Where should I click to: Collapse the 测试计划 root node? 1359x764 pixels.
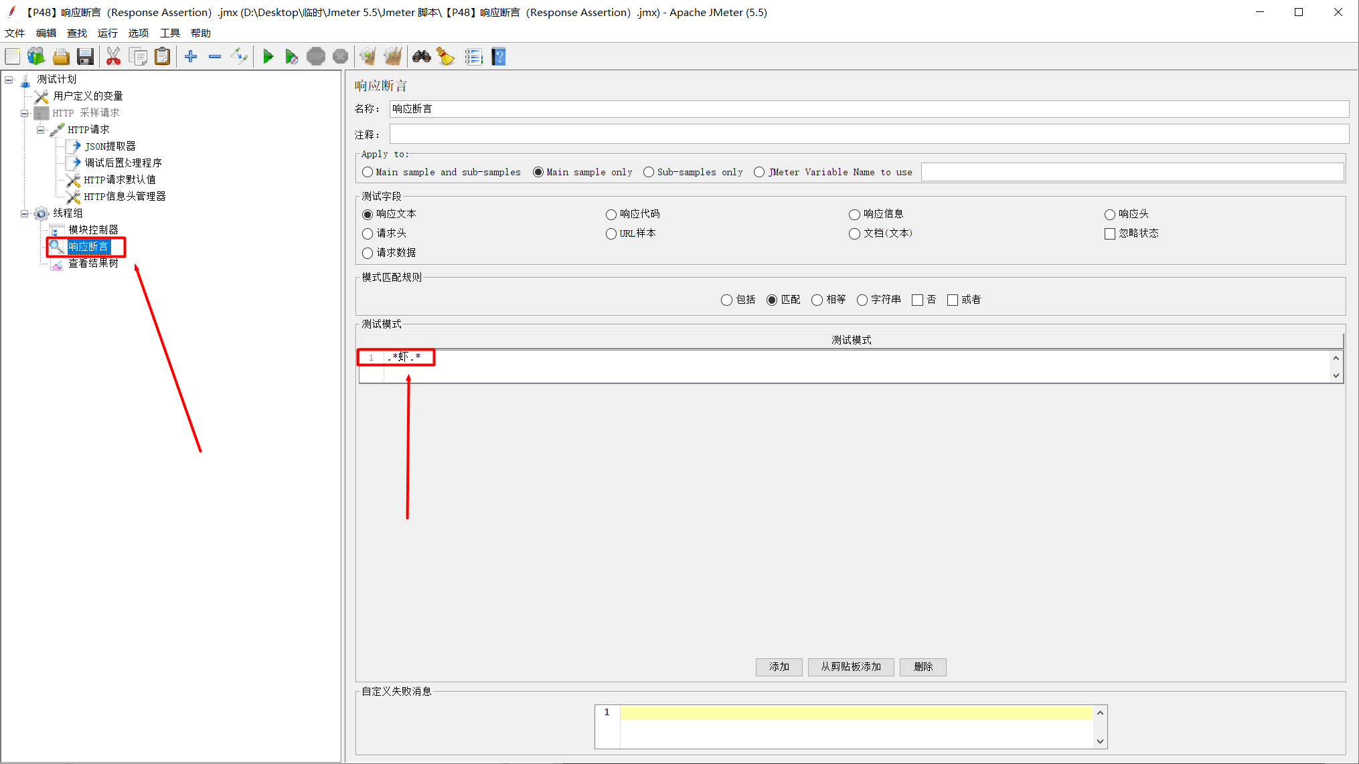pyautogui.click(x=9, y=80)
